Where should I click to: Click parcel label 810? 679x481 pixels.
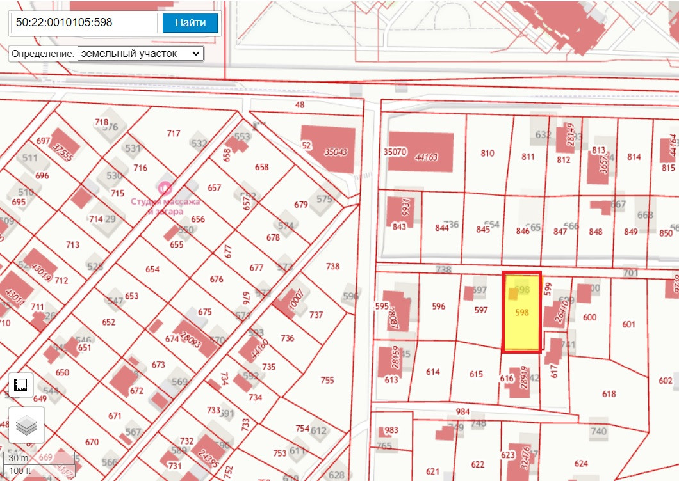[487, 153]
